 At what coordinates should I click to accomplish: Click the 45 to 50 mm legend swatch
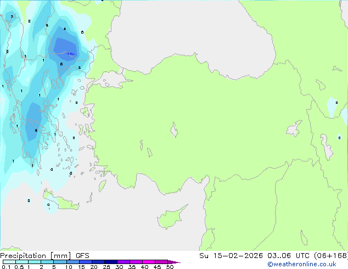click(x=161, y=262)
